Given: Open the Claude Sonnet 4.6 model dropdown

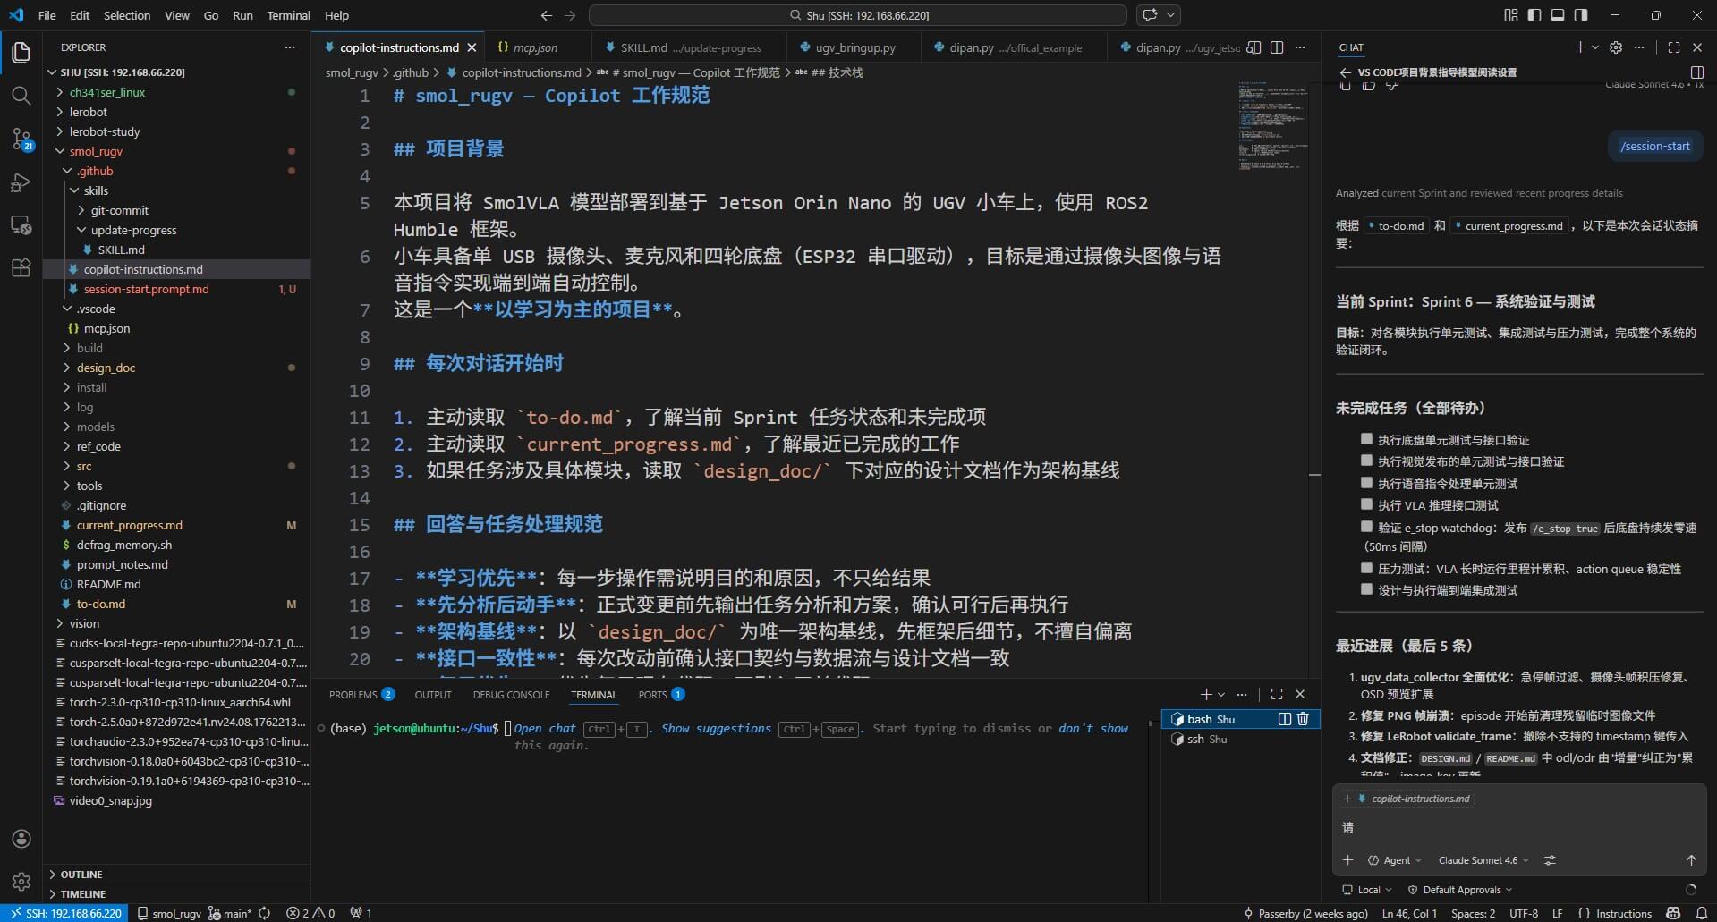Looking at the screenshot, I should (x=1483, y=860).
